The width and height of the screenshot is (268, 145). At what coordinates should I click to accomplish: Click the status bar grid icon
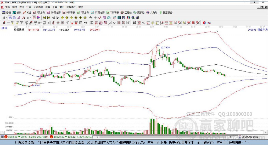click(2, 137)
